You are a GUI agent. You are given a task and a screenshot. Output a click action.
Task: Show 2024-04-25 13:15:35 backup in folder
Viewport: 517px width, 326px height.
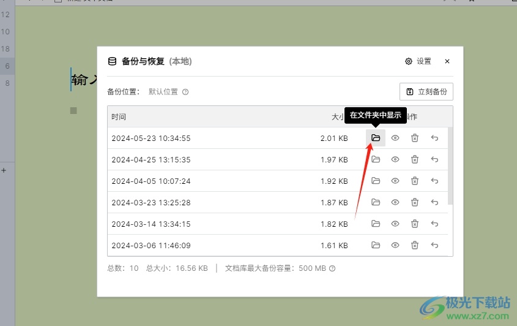(376, 159)
